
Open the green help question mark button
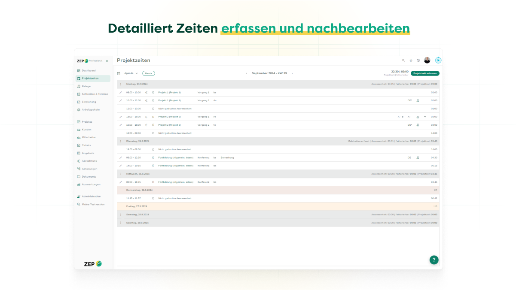pos(434,260)
